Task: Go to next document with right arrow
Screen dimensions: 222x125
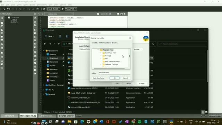Action: tap(42, 14)
